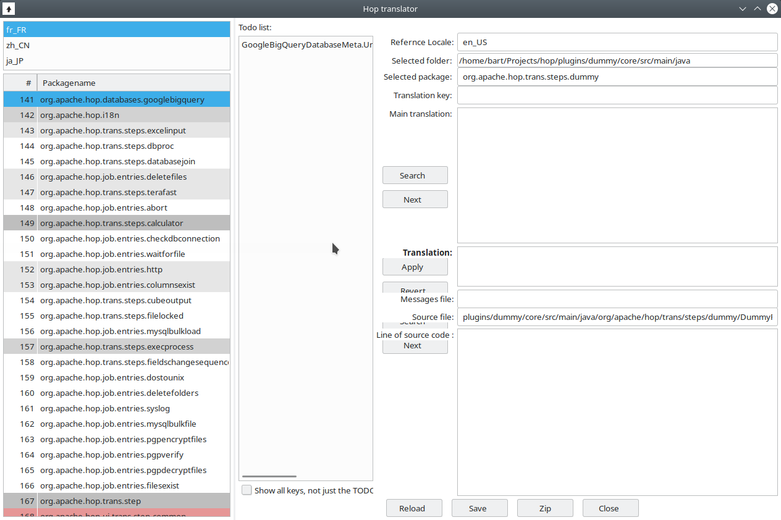This screenshot has width=781, height=520.
Task: Click the Search button beside Main translation
Action: [415, 175]
